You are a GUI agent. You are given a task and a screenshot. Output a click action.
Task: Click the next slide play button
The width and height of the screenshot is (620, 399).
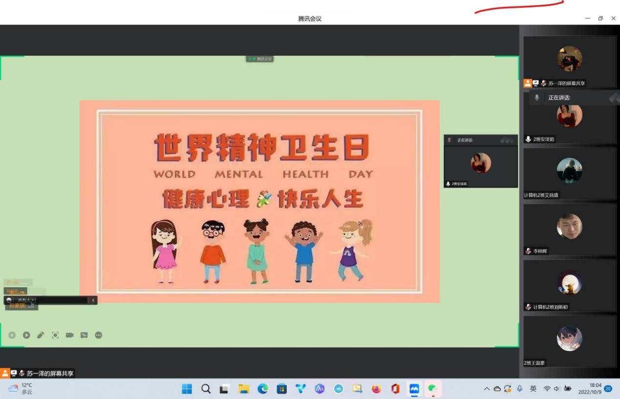point(26,335)
